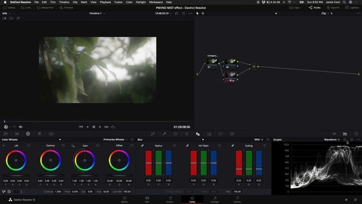362x204 pixels.
Task: Stop playback
Action: (x=94, y=127)
